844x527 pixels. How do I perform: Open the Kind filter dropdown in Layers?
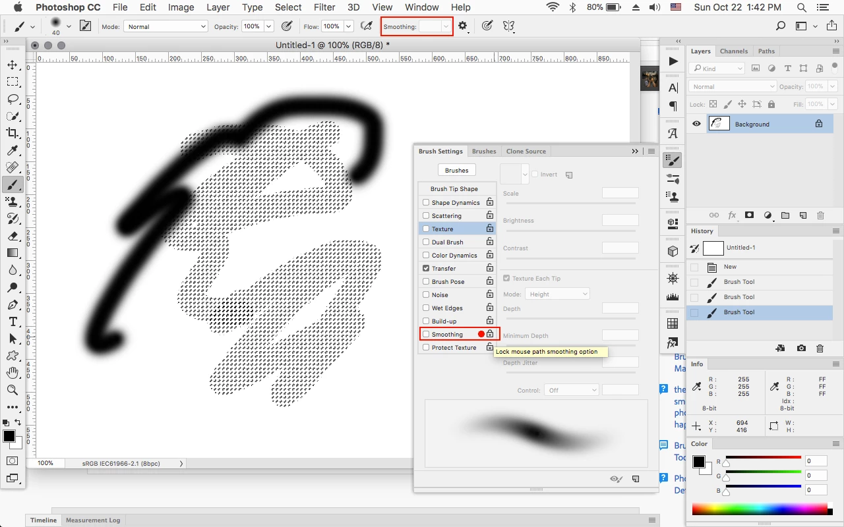click(x=717, y=69)
